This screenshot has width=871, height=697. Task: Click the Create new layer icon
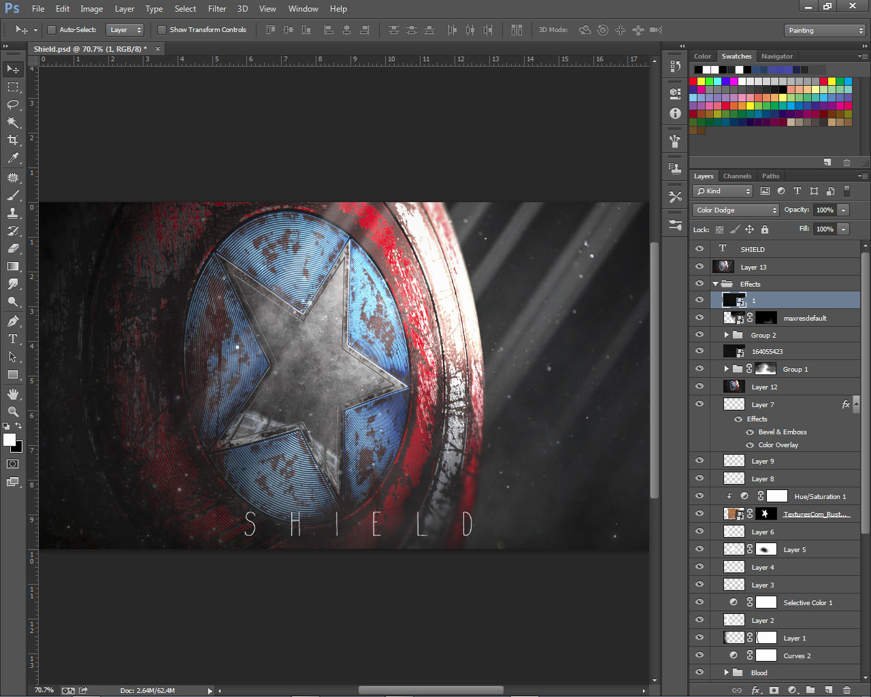[x=829, y=690]
